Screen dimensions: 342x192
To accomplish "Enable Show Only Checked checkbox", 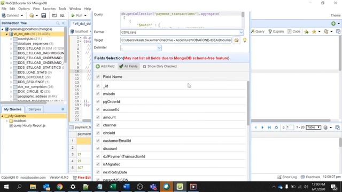I will [144, 67].
